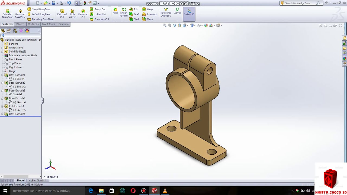Open the Evaluate tab

(x=63, y=24)
